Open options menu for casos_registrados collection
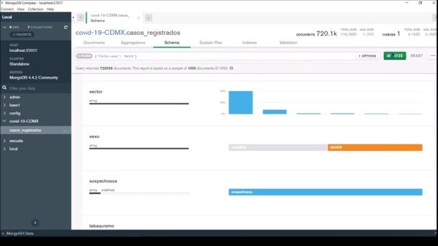438x246 pixels. (65, 131)
